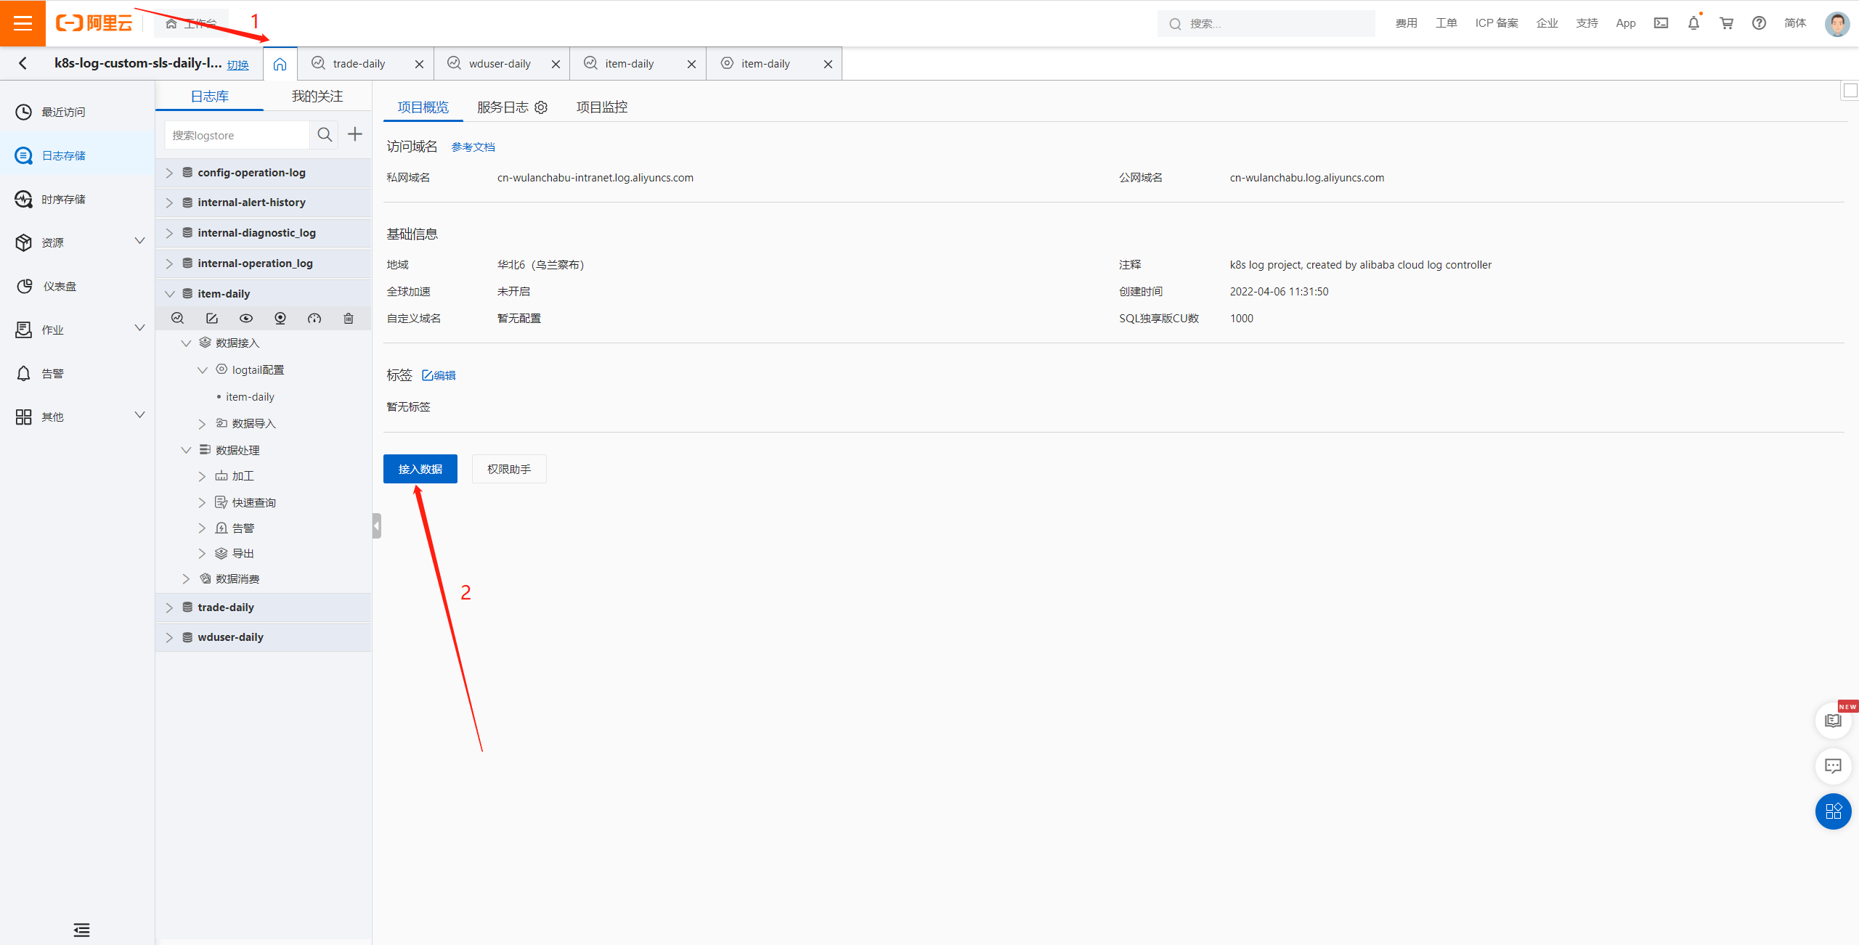Click the logstore search magnifier icon
Screen dimensions: 1859x945
[325, 135]
